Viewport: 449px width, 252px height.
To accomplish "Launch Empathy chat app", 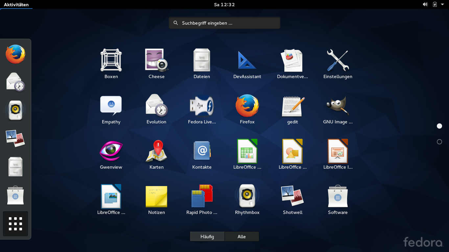I will pos(111,106).
